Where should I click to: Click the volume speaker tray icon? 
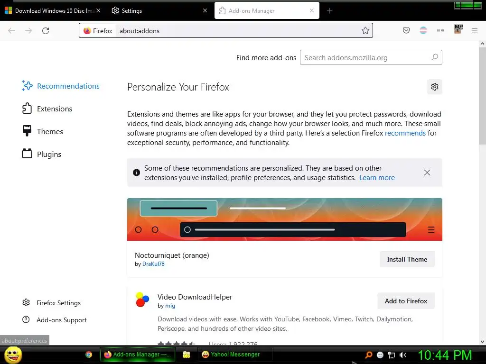tap(403, 355)
